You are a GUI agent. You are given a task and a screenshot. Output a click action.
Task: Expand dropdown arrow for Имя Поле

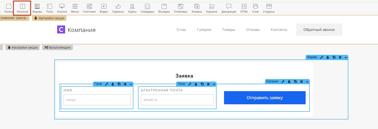point(131,84)
